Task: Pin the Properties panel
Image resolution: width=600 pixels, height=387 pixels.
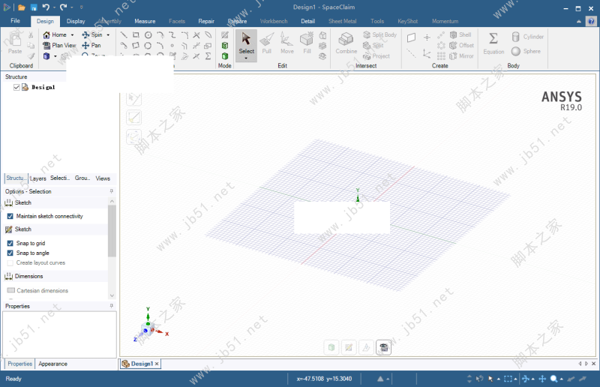Action: (x=111, y=306)
